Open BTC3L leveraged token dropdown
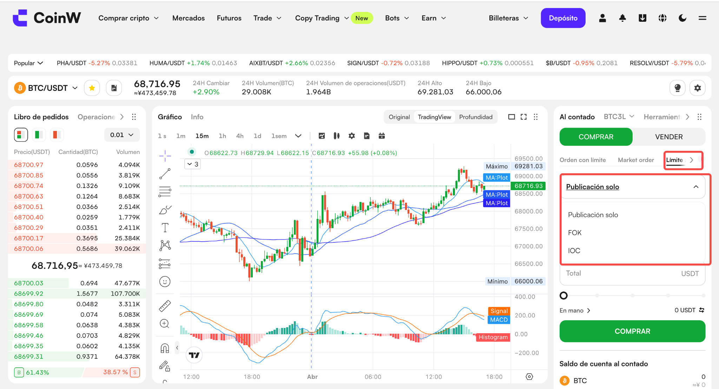719x389 pixels. tap(619, 116)
